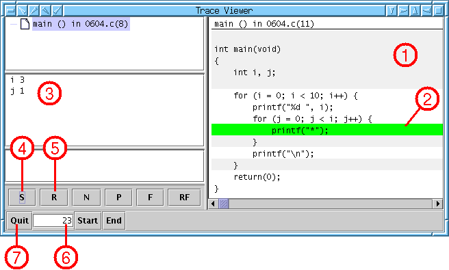Click the highlighted printf("*") source line
Screen dimensions: 449x270
coord(327,130)
